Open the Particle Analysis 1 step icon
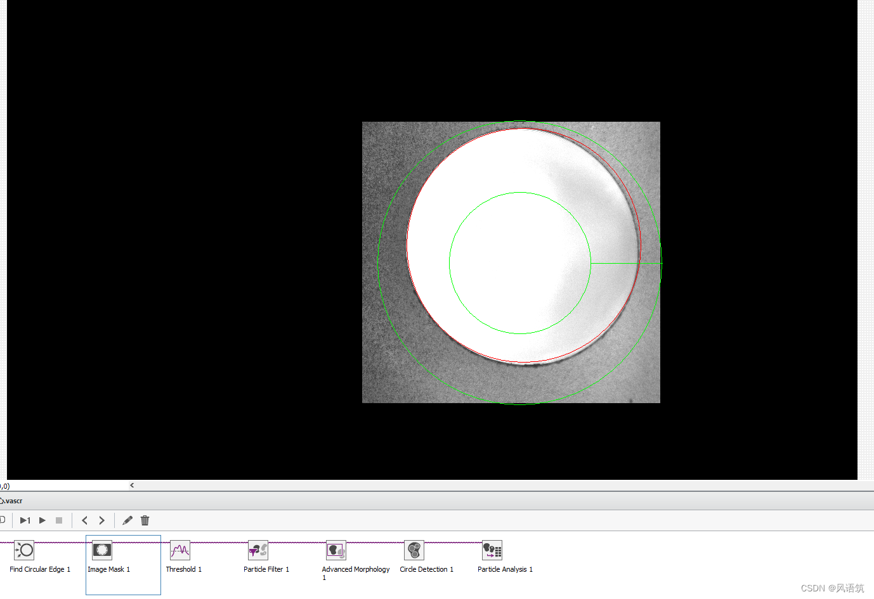This screenshot has height=599, width=874. coord(492,550)
